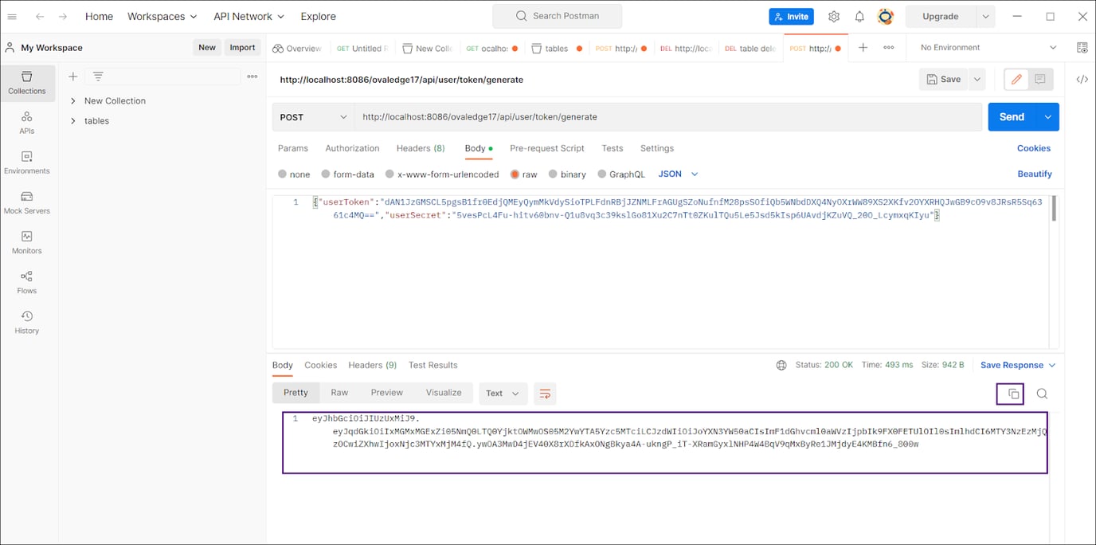View the Test Results tab

pos(433,365)
